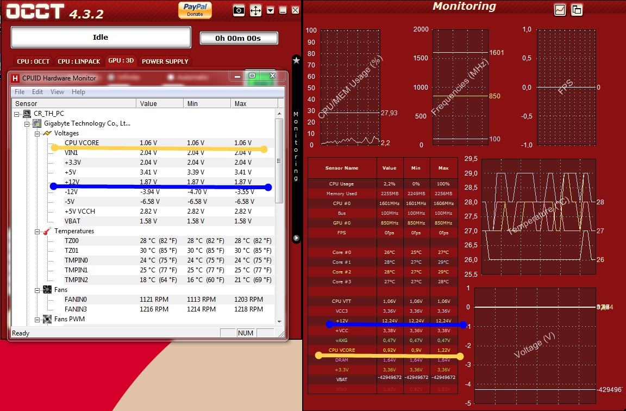The height and width of the screenshot is (411, 626).
Task: Open the File menu in Hardware Monitor
Action: click(20, 92)
